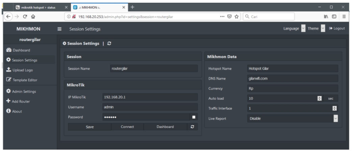
Task: Click the Dashboard gauge icon in sidebar
Action: (x=9, y=50)
